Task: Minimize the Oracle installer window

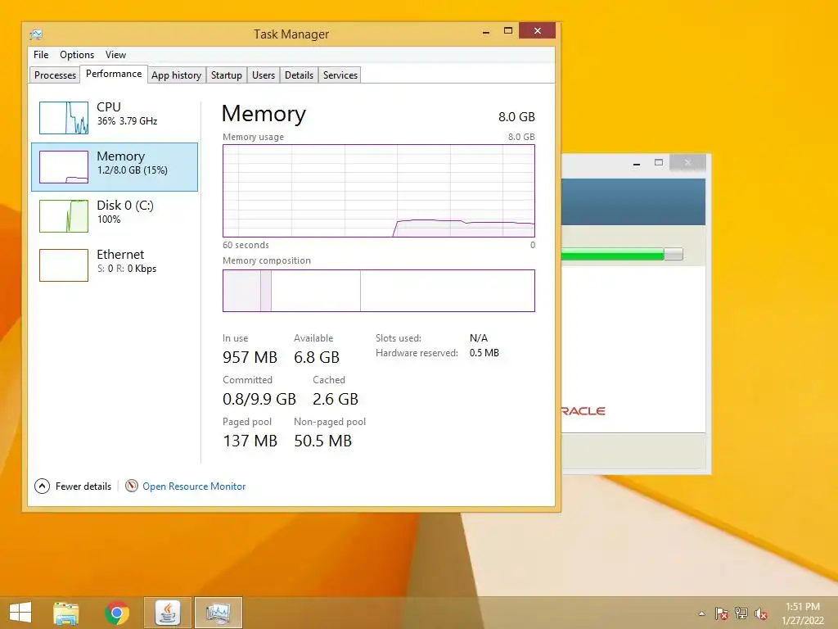Action: click(x=637, y=163)
